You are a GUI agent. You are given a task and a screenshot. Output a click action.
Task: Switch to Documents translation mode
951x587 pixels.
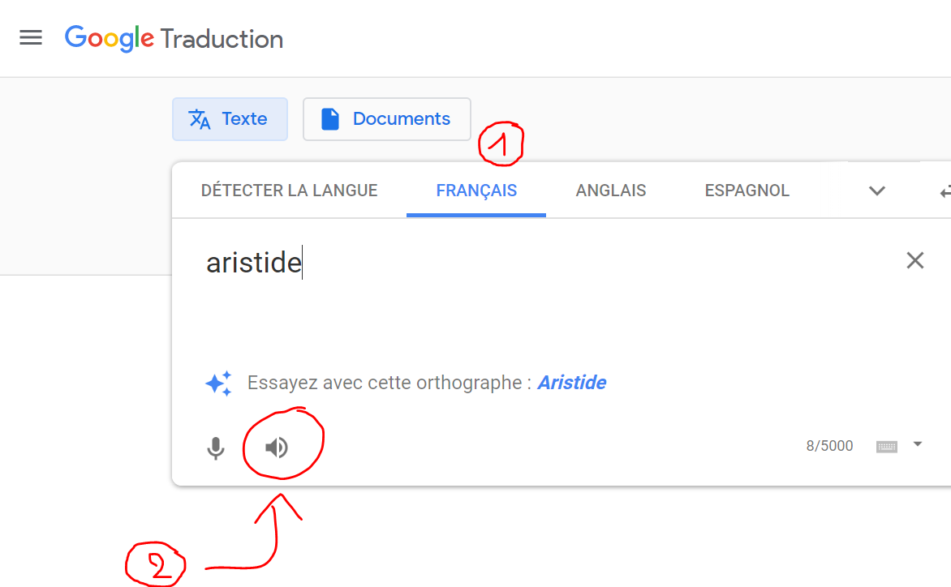pyautogui.click(x=387, y=119)
